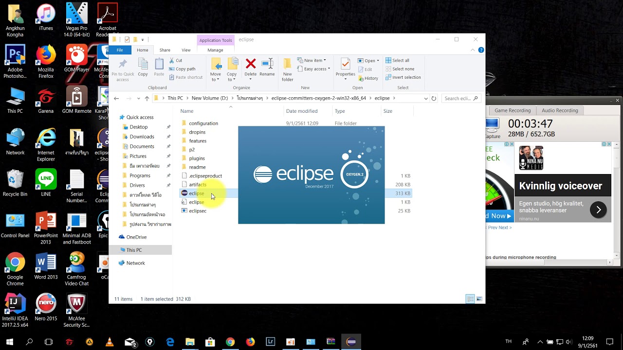623x350 pixels.
Task: Click the ad arrow button
Action: click(x=598, y=210)
